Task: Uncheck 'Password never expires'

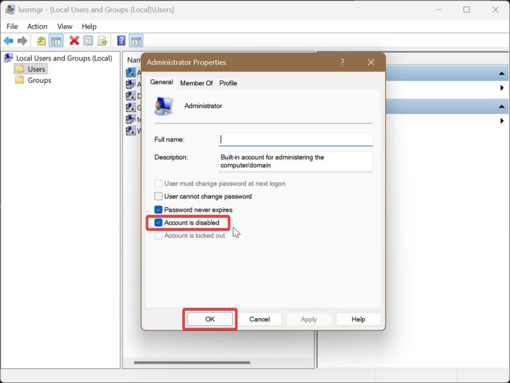Action: pyautogui.click(x=158, y=210)
